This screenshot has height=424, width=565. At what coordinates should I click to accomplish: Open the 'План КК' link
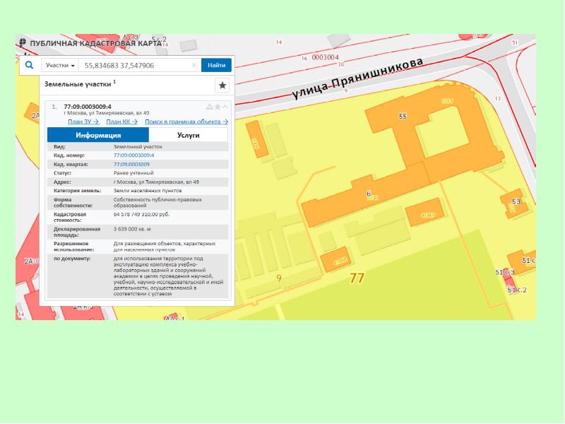pos(121,122)
